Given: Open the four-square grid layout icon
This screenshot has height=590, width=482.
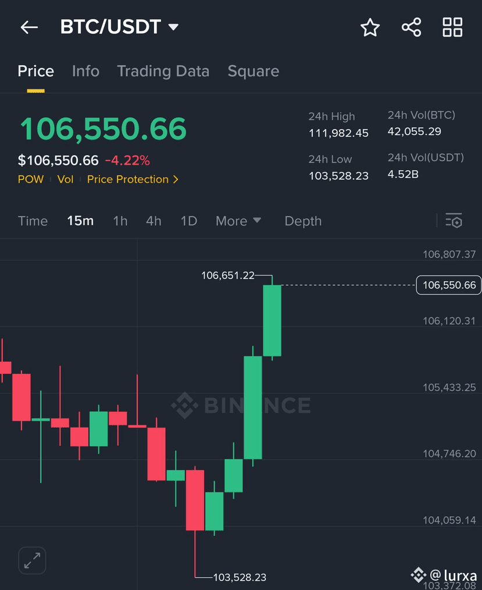Looking at the screenshot, I should tap(452, 27).
